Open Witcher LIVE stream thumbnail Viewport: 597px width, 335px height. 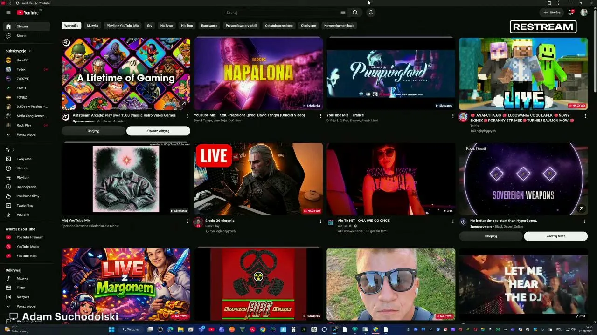tap(258, 179)
